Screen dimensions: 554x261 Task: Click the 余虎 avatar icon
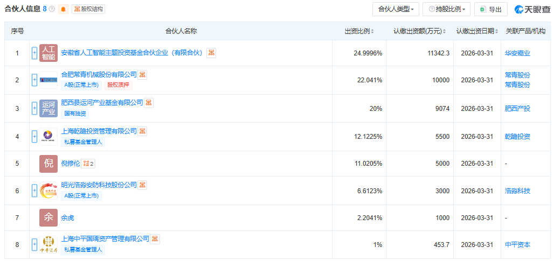[x=49, y=217]
